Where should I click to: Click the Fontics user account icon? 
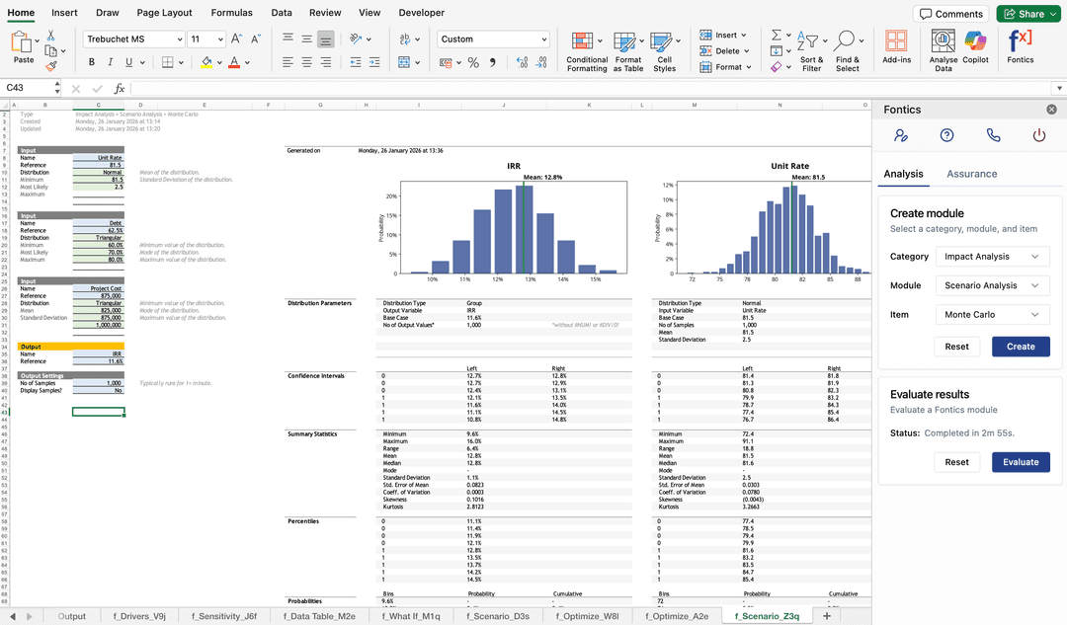point(901,135)
